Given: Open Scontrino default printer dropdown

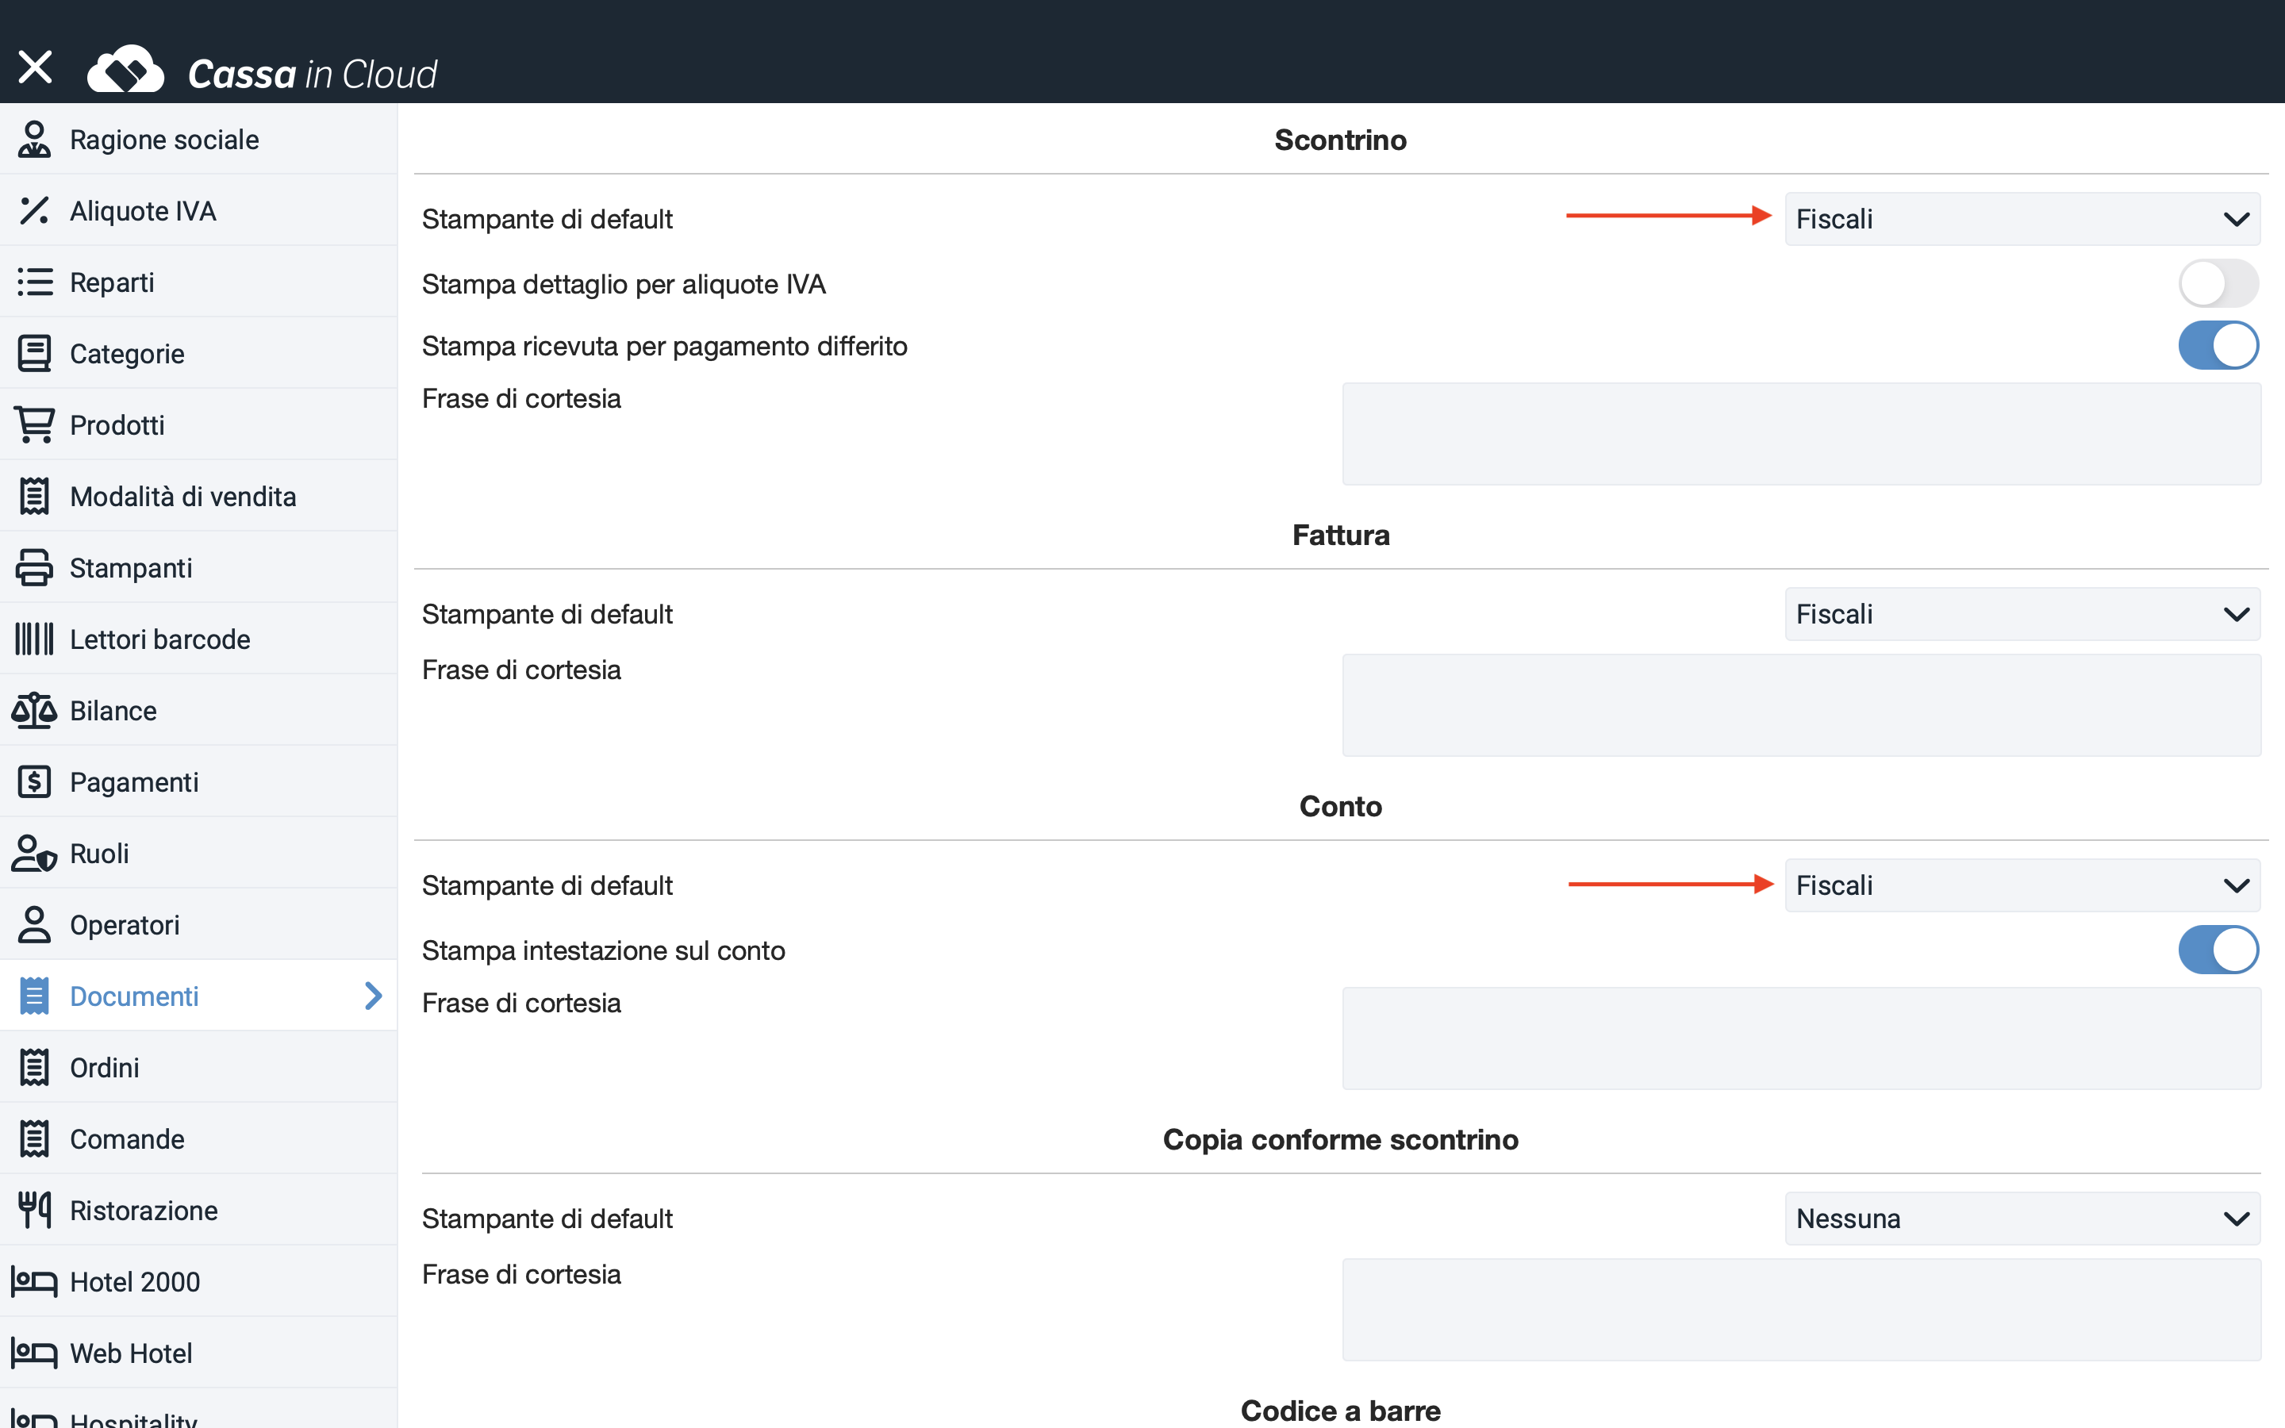Looking at the screenshot, I should [2022, 219].
